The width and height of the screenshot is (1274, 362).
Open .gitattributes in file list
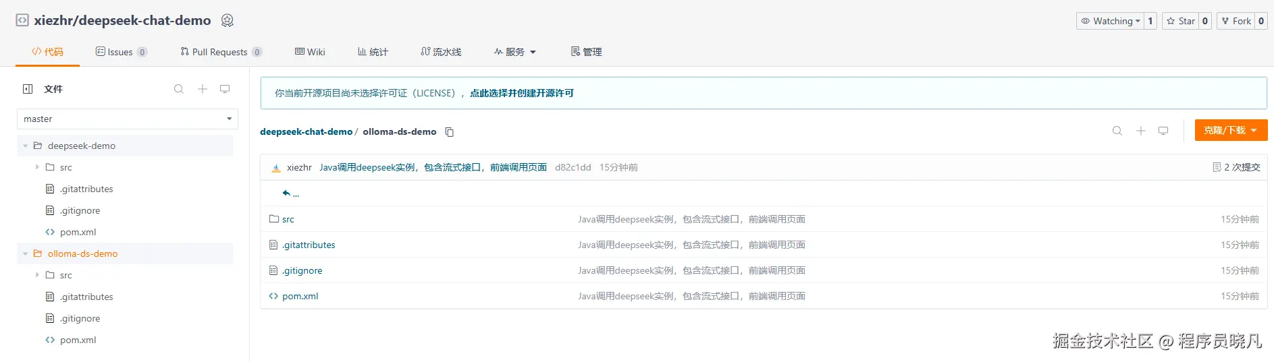tap(309, 245)
